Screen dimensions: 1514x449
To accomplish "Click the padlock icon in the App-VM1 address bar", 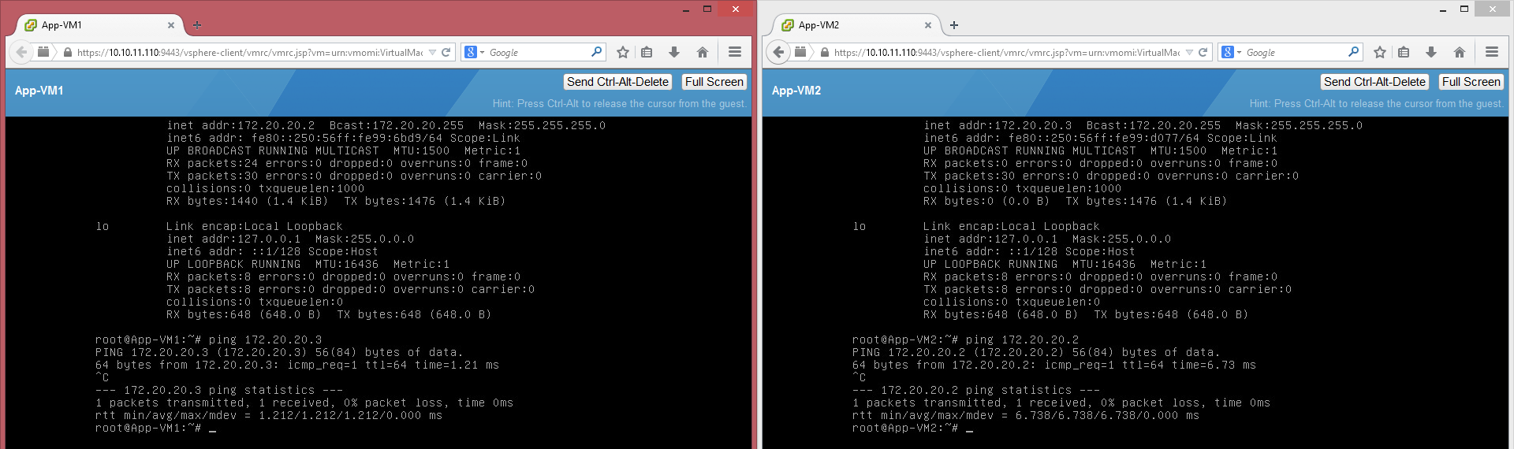I will tap(68, 53).
